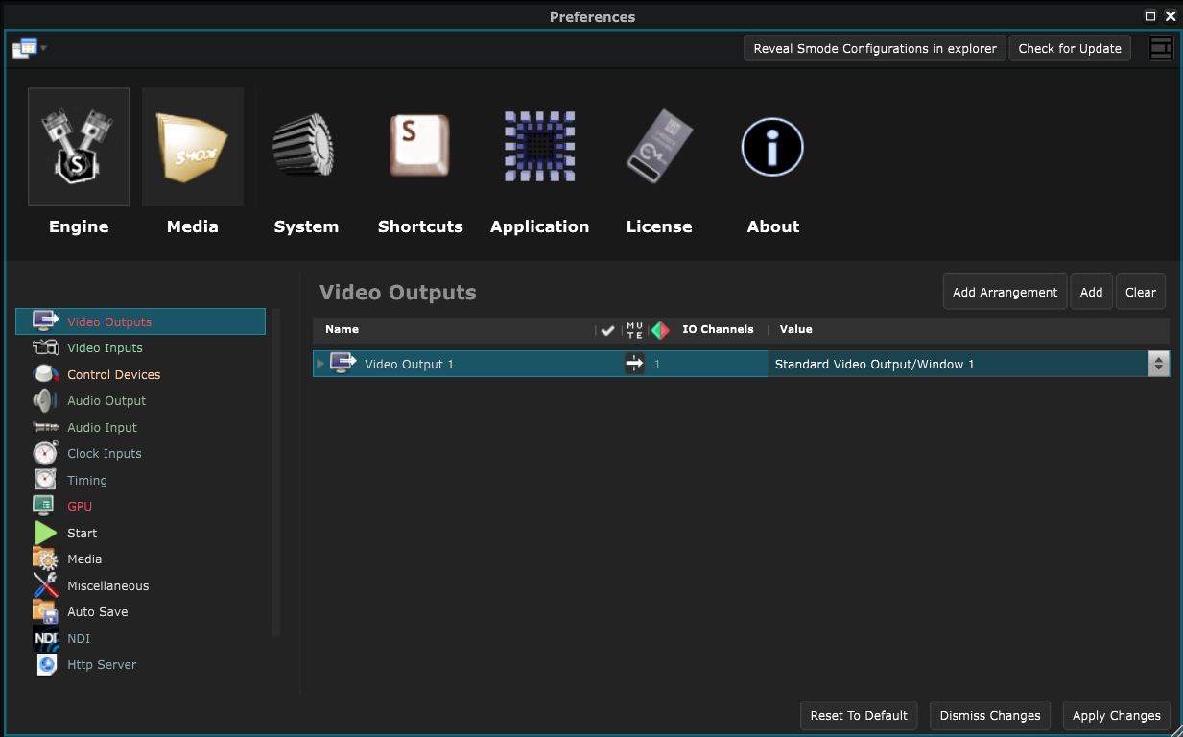Click the Video Output 1 row monitor icon
This screenshot has width=1183, height=737.
(x=343, y=364)
